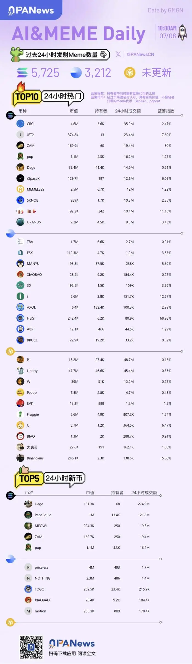
Task: Click the X (Twitter) logo icon
Action: point(118,54)
